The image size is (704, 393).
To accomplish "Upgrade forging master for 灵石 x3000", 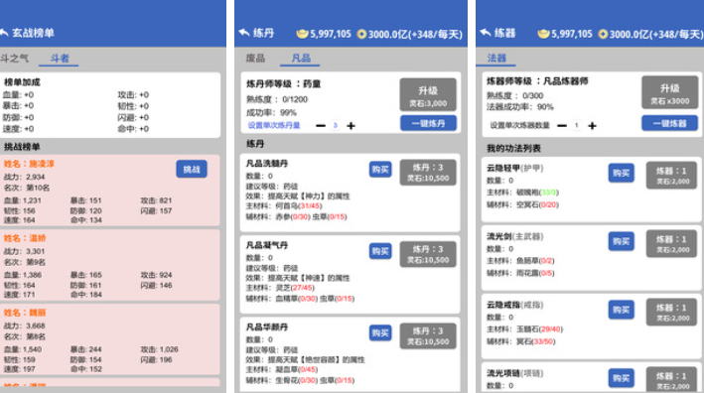I will 669,92.
